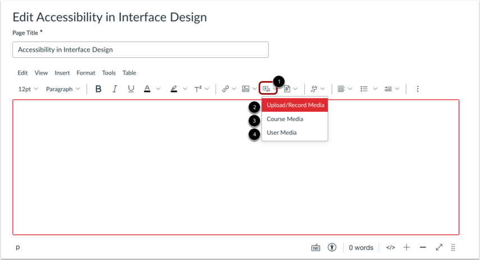Expand the document options arrow
This screenshot has height=260, width=480.
tap(295, 89)
